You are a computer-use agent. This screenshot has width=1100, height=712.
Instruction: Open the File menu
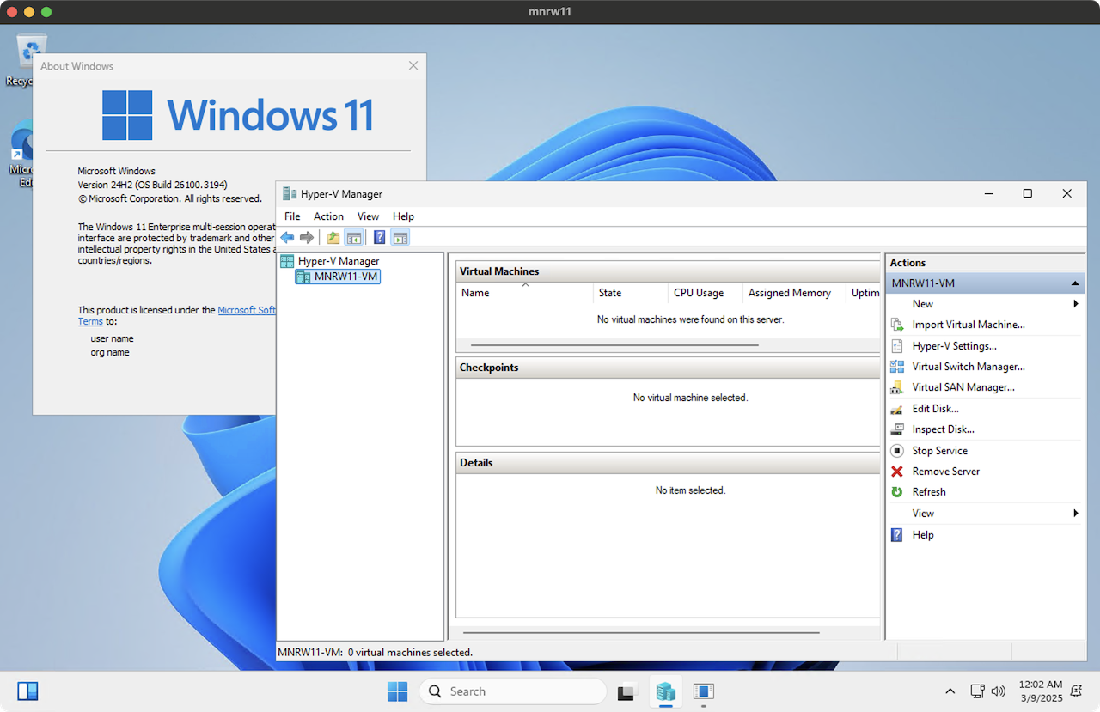point(292,216)
